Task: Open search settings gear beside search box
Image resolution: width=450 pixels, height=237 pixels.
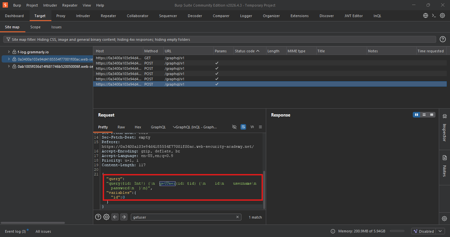Action: point(106,217)
